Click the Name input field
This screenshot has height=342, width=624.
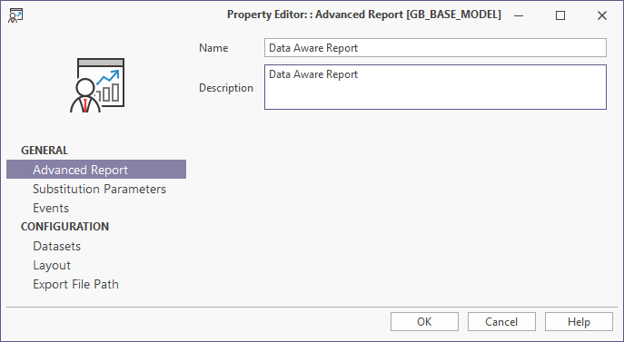(435, 48)
